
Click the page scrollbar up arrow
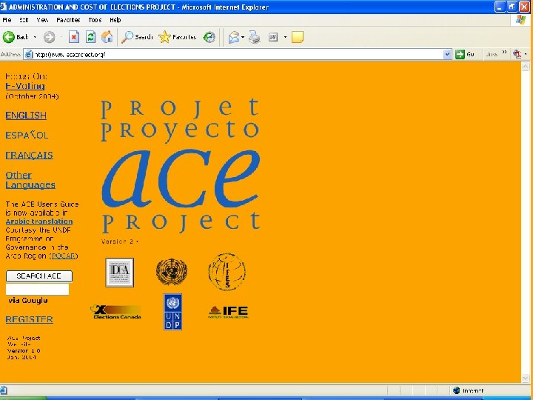[x=525, y=66]
